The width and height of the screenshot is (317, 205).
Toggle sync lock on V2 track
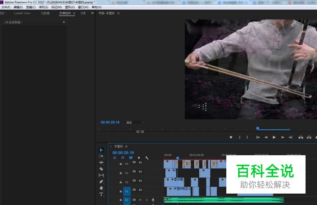134,181
